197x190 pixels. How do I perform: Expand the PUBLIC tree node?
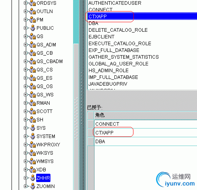(25, 28)
